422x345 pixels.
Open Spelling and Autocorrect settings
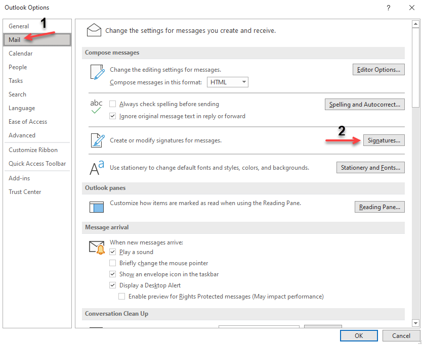[365, 104]
